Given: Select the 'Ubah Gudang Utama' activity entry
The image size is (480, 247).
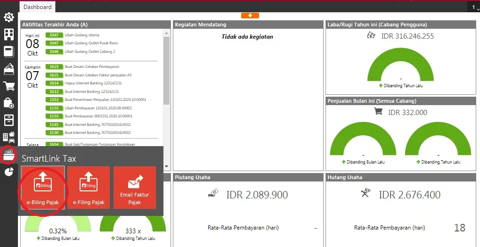Looking at the screenshot, I should pyautogui.click(x=82, y=35).
